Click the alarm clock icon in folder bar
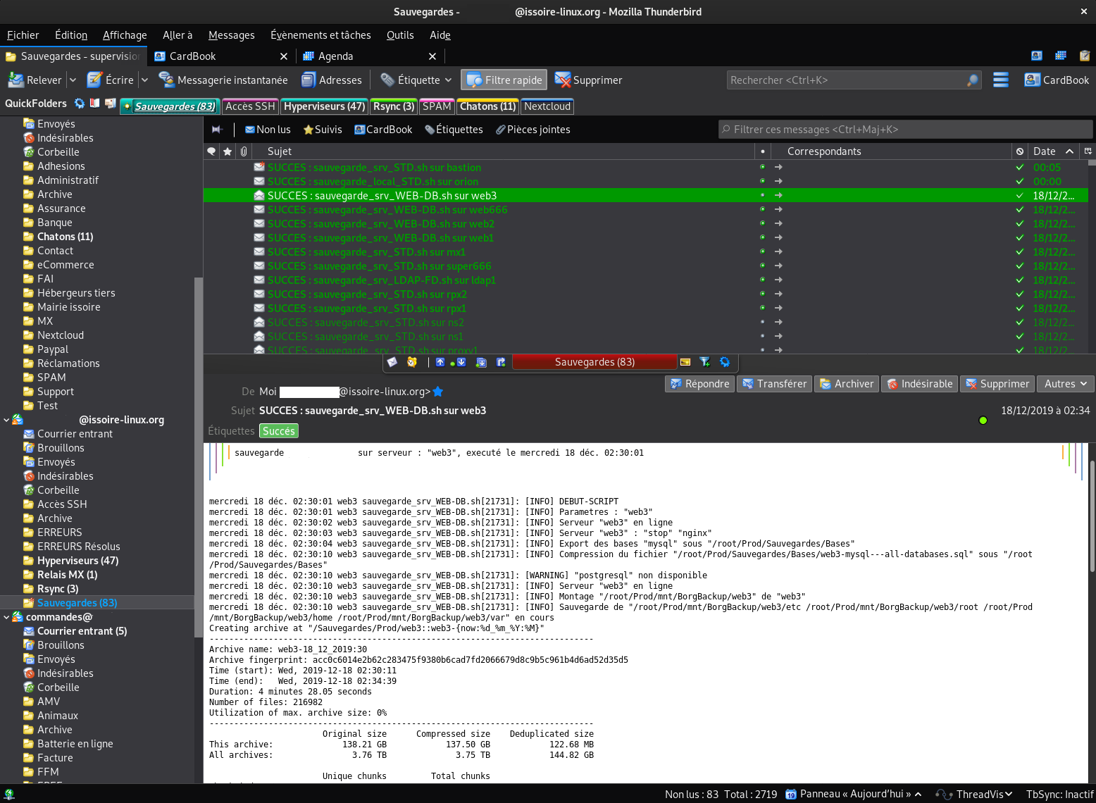Image resolution: width=1096 pixels, height=803 pixels. (412, 362)
